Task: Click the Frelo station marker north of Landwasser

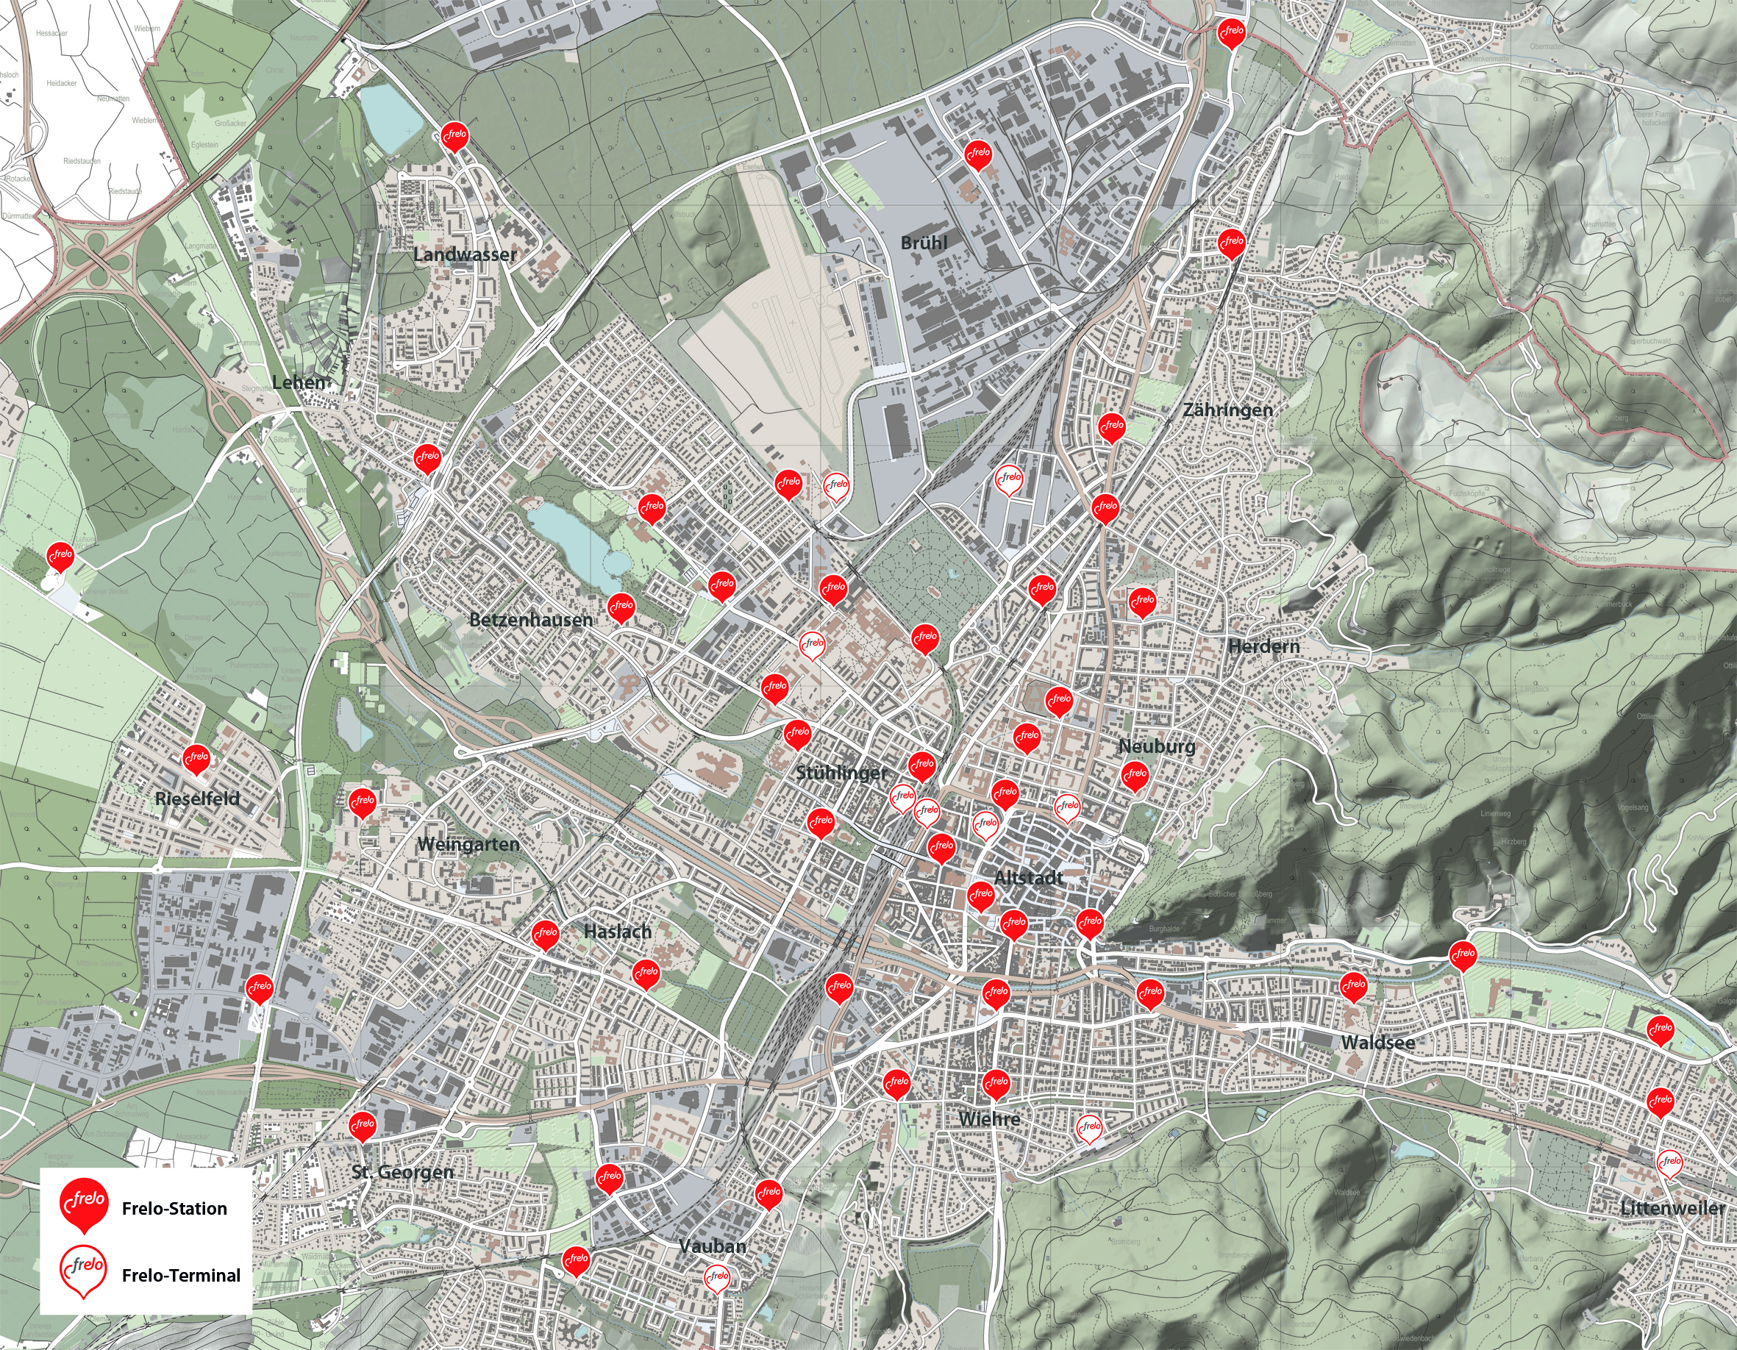Action: click(x=455, y=136)
